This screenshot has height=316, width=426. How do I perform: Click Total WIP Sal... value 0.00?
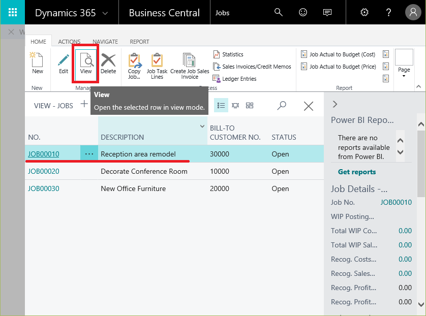coord(405,245)
